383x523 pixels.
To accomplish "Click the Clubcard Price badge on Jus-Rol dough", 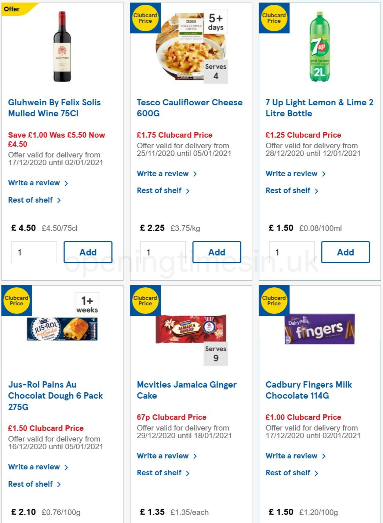I will click(x=17, y=301).
